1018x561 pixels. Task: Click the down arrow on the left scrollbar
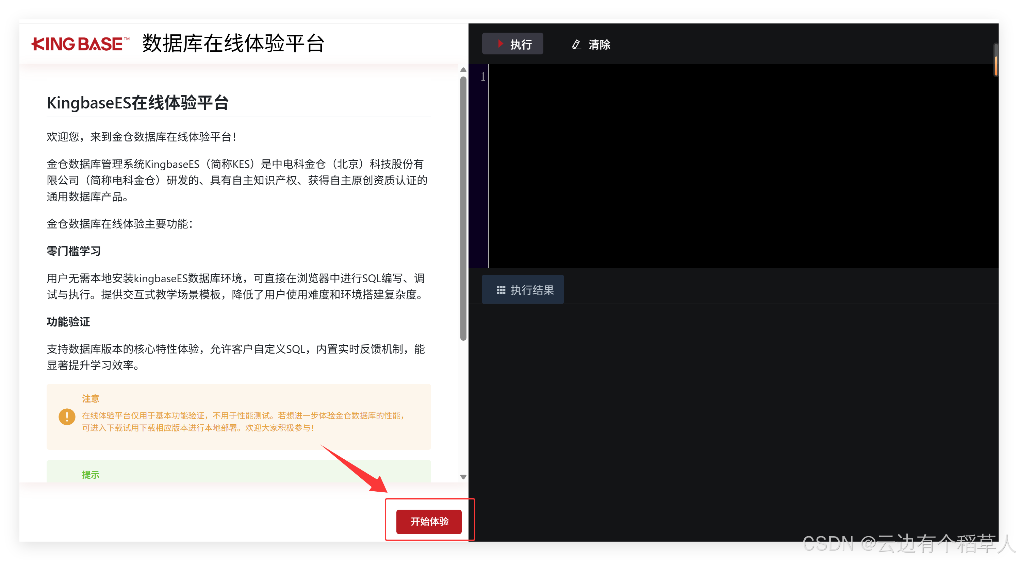point(463,477)
